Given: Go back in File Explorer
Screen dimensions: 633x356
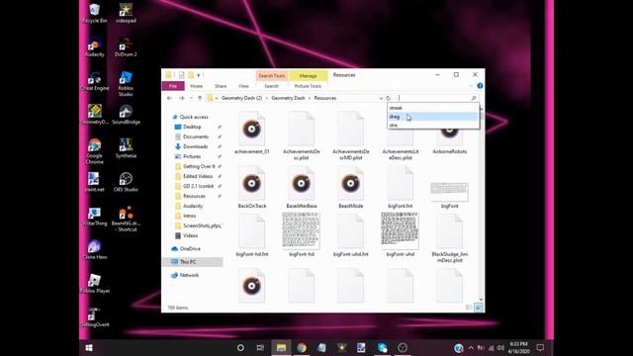Looking at the screenshot, I should [169, 98].
